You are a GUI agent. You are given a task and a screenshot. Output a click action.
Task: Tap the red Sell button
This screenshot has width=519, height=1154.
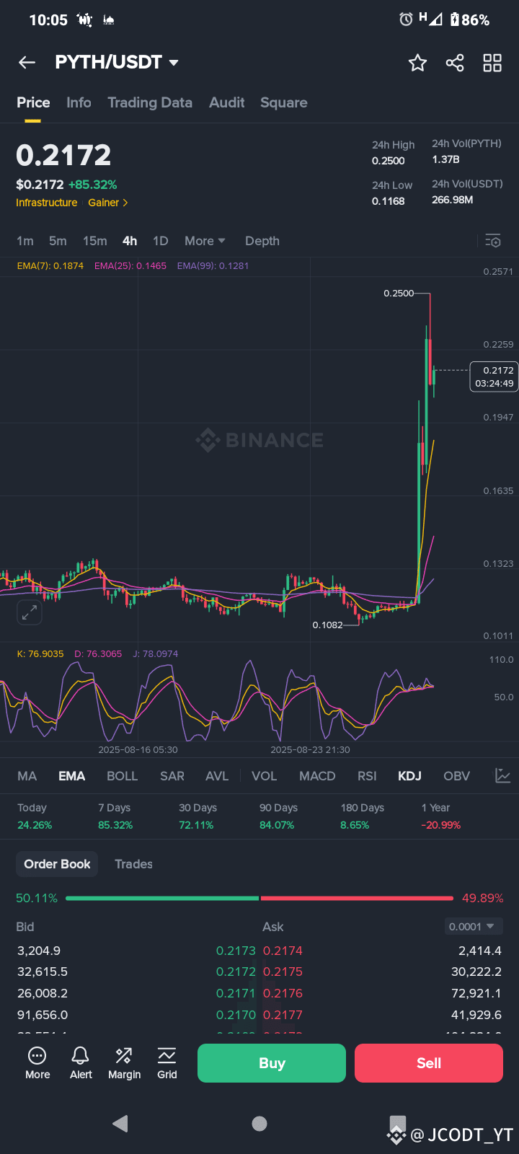point(429,1063)
